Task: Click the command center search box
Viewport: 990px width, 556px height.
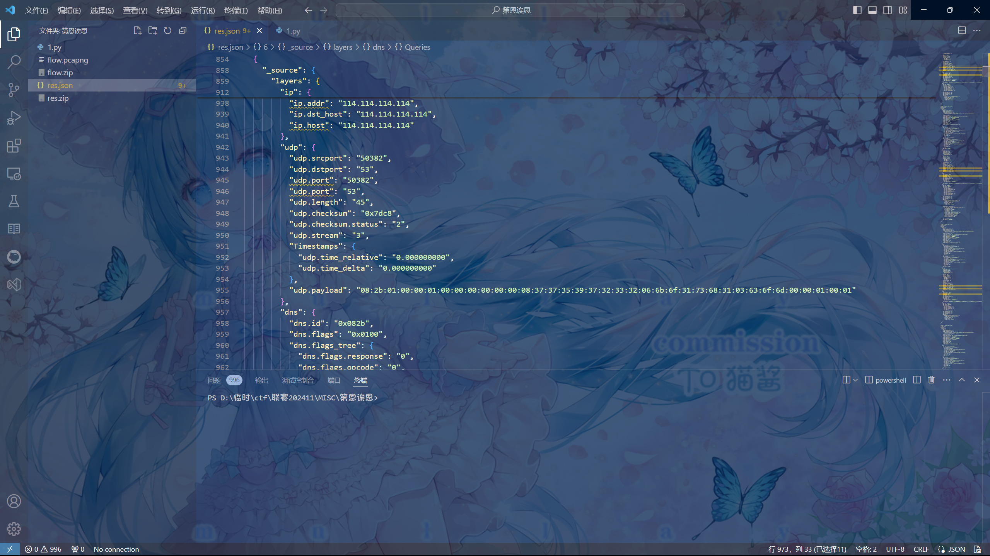Action: [510, 10]
